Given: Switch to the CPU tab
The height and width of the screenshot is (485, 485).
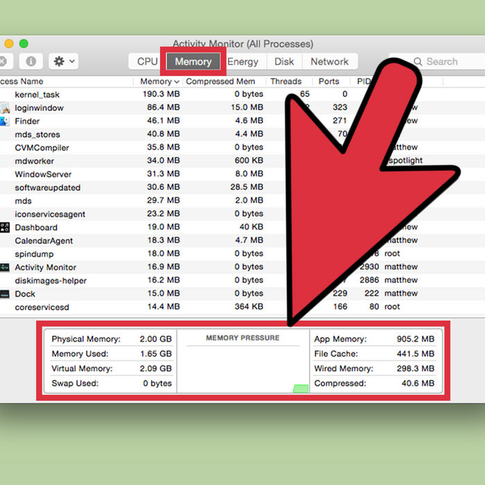Looking at the screenshot, I should click(x=146, y=61).
